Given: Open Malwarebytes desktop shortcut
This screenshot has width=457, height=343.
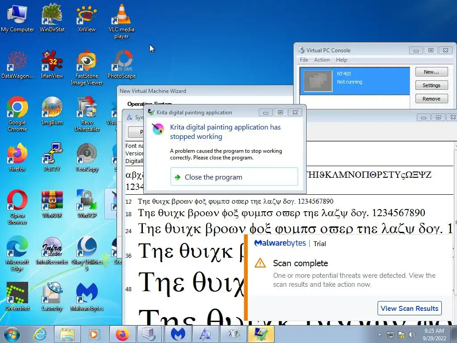Looking at the screenshot, I should coord(87,297).
